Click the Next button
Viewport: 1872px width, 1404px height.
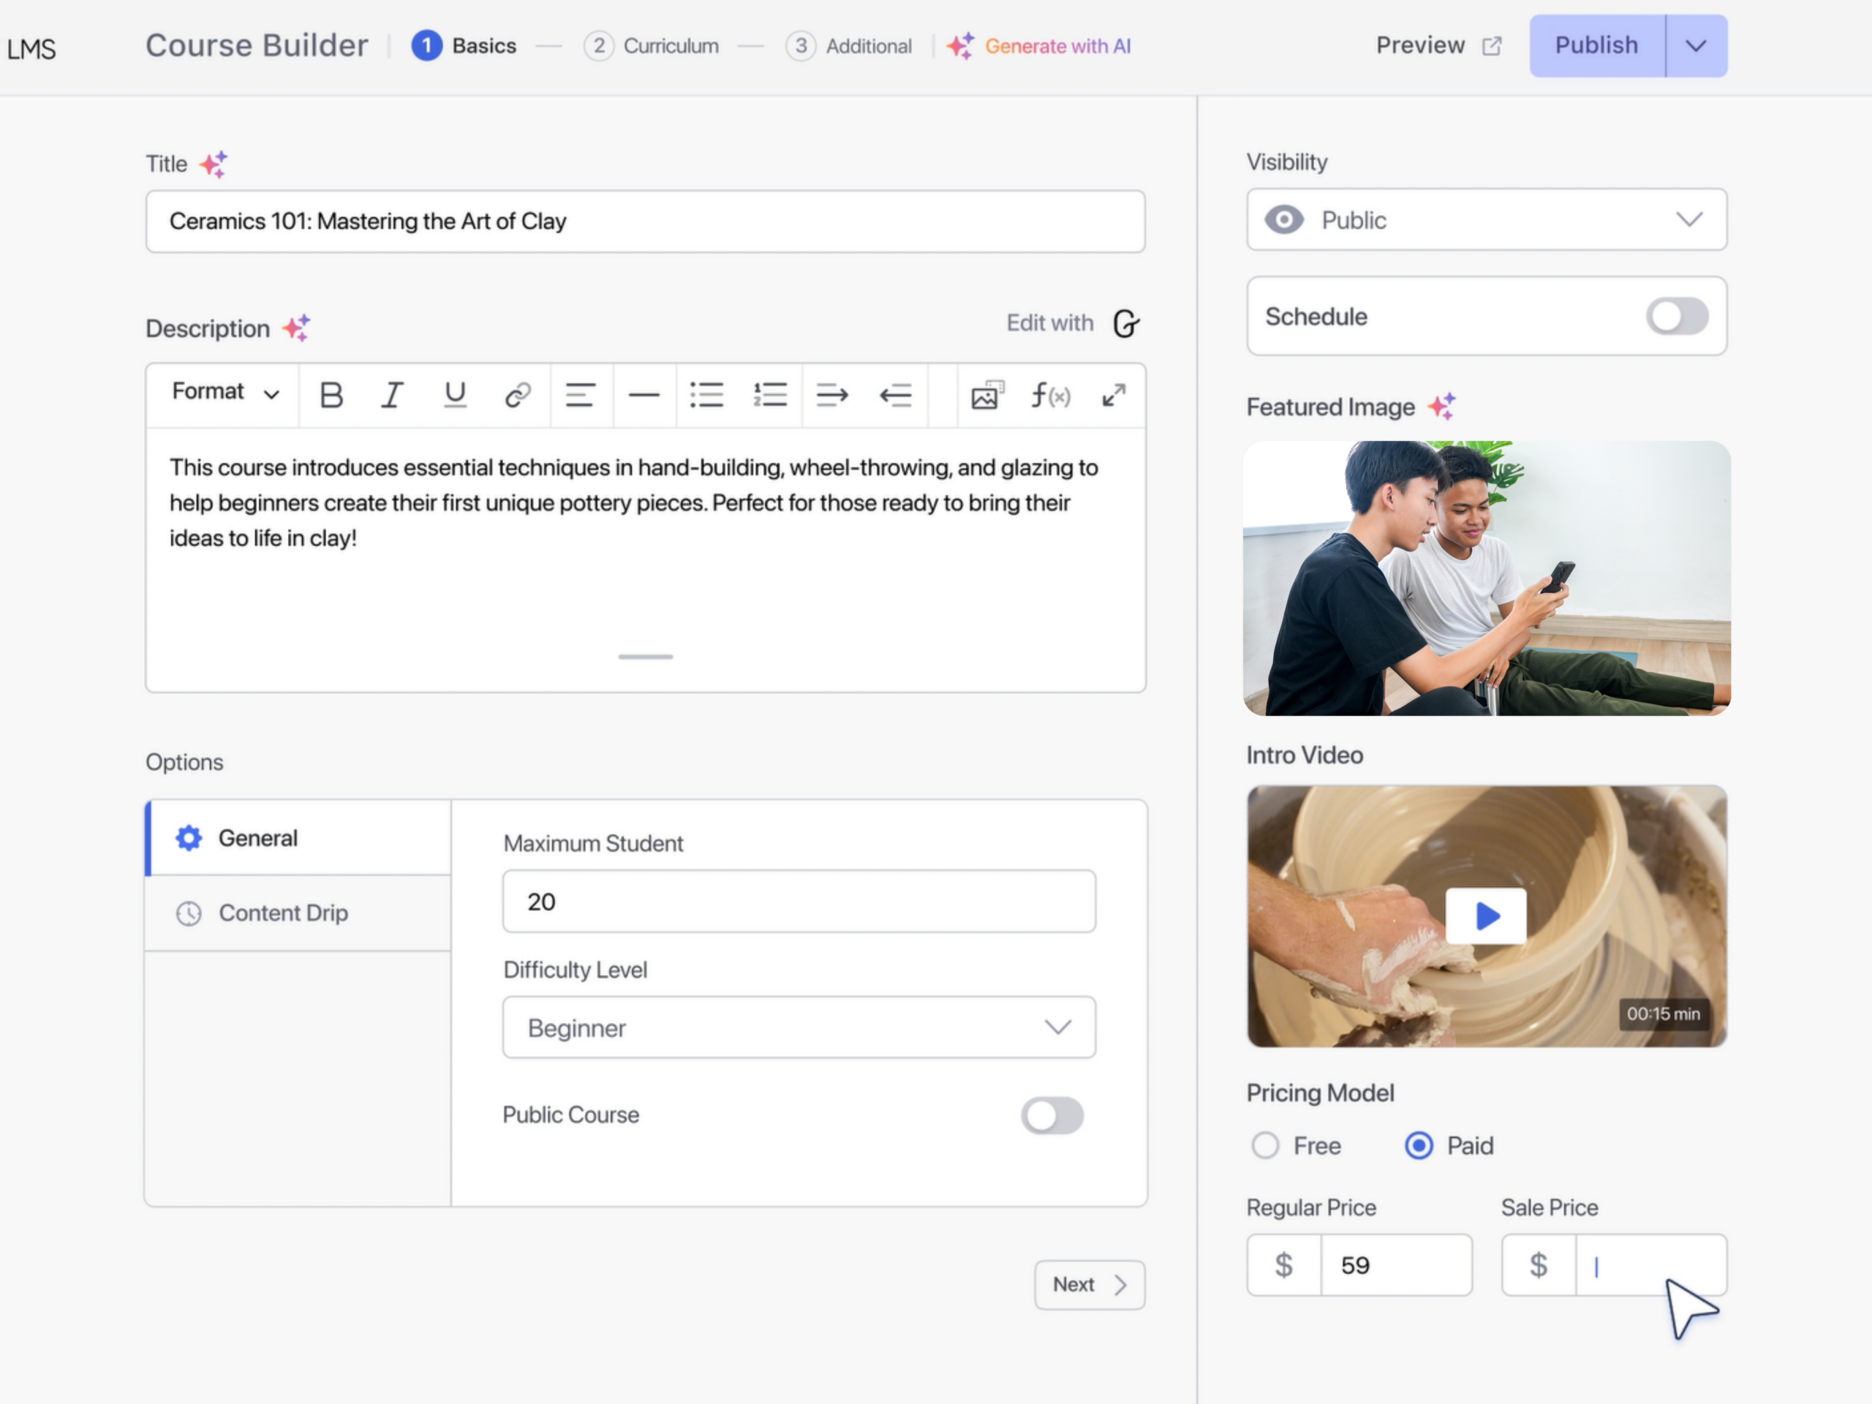pyautogui.click(x=1089, y=1285)
